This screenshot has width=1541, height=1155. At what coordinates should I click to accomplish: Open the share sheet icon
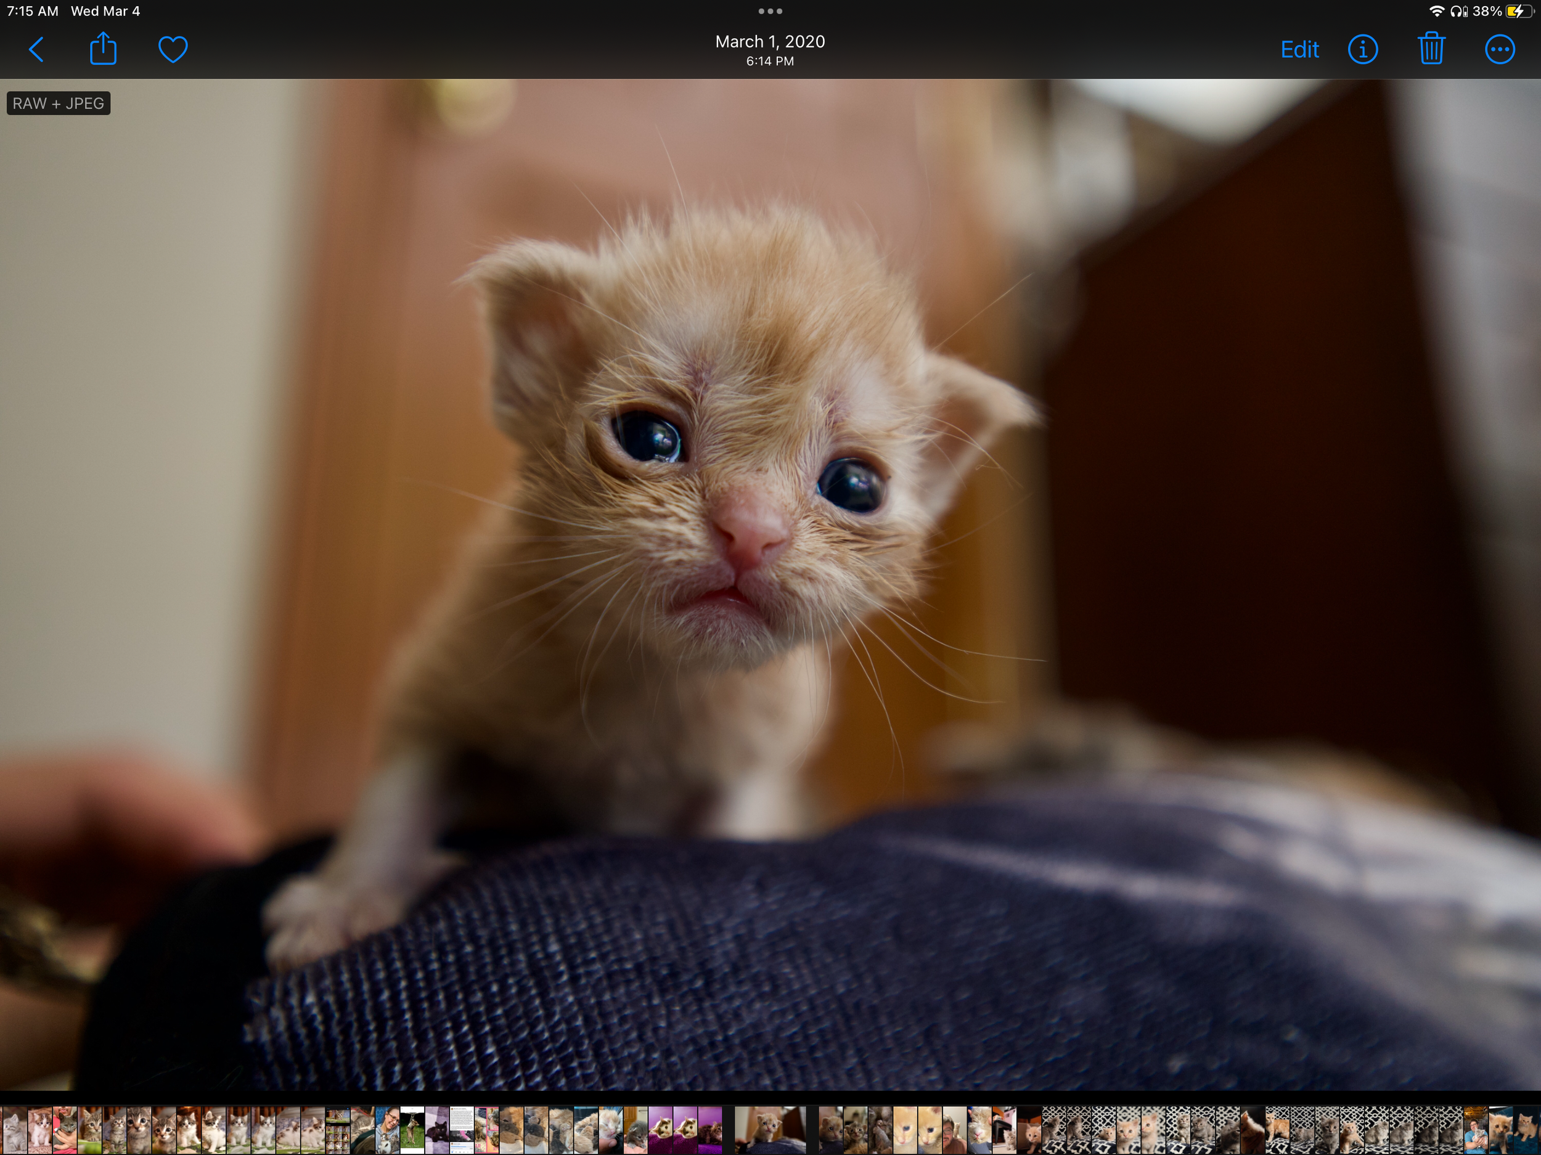103,49
